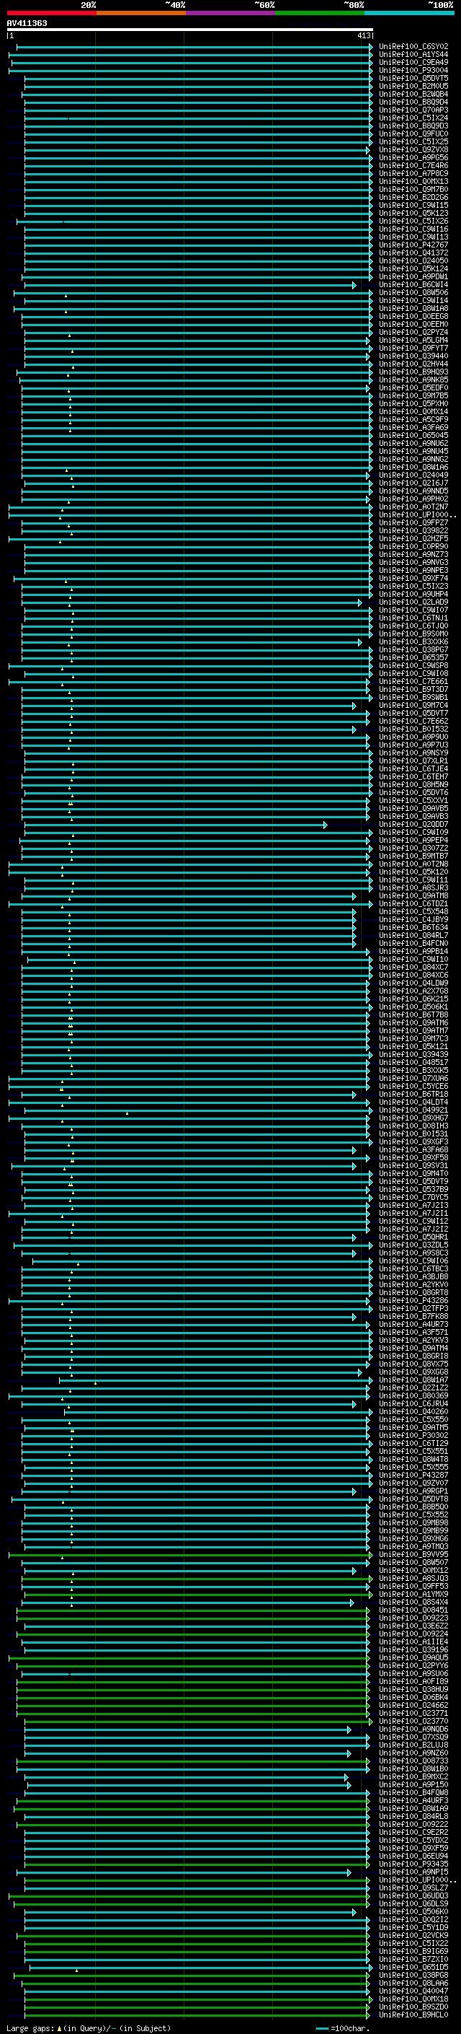Click the UniRef100_B6T7B8 label
Viewport: 461px width, 2034px height.
(x=413, y=1014)
